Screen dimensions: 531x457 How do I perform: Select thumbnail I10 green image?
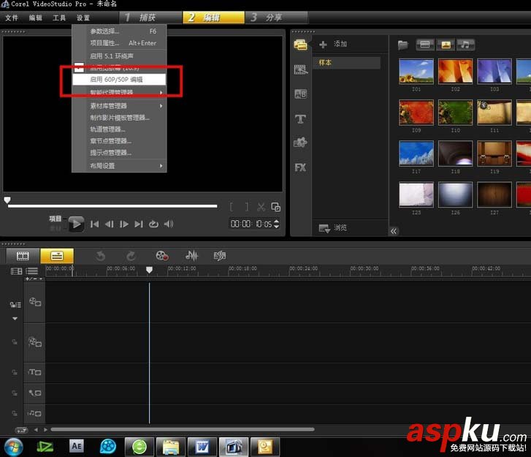pyautogui.click(x=455, y=113)
